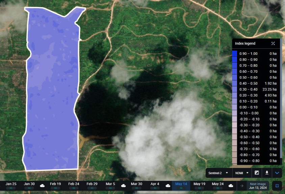Screen dimensions: 285x194
Task: Click the 4.93 ha legend value
Action: click(270, 95)
